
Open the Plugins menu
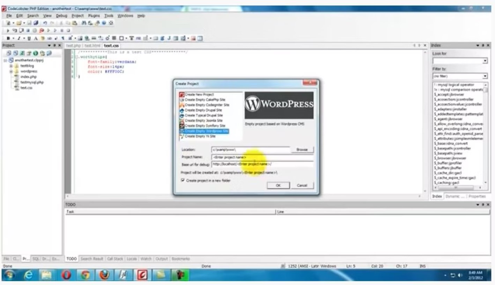(x=94, y=16)
